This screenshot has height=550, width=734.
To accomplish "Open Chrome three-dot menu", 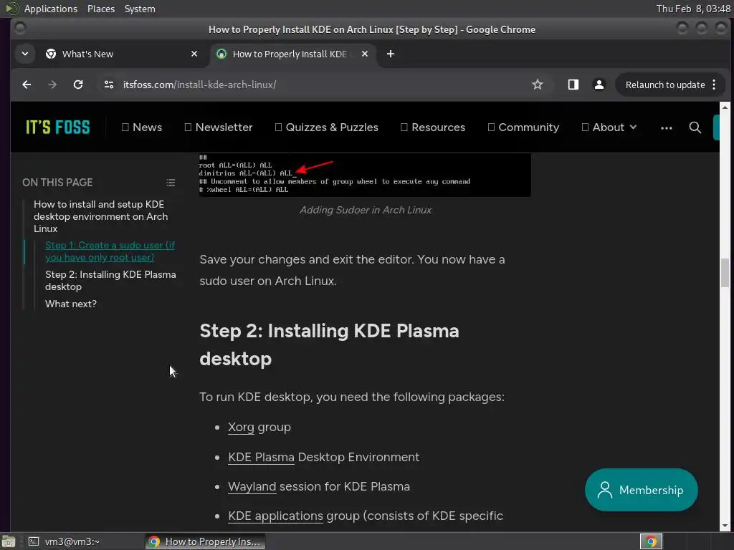I will coord(714,85).
